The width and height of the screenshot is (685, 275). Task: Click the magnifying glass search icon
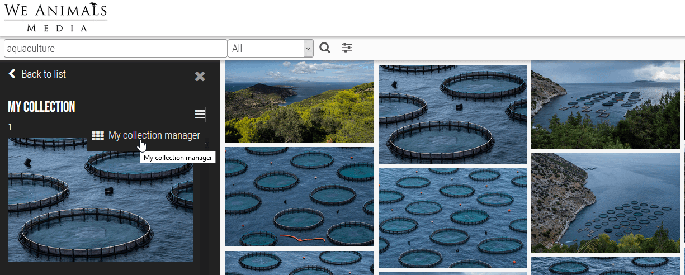325,48
